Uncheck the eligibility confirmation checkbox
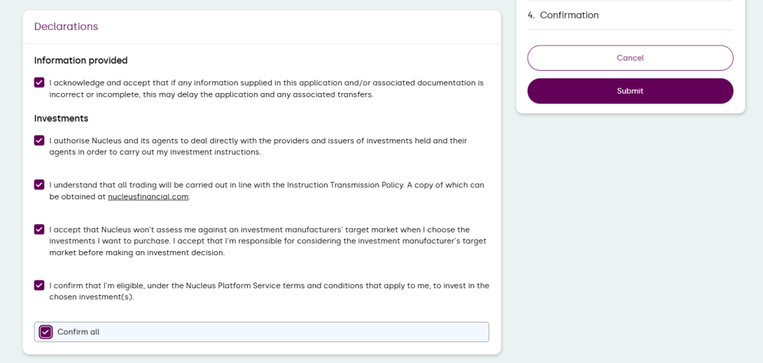763x363 pixels. (x=39, y=285)
